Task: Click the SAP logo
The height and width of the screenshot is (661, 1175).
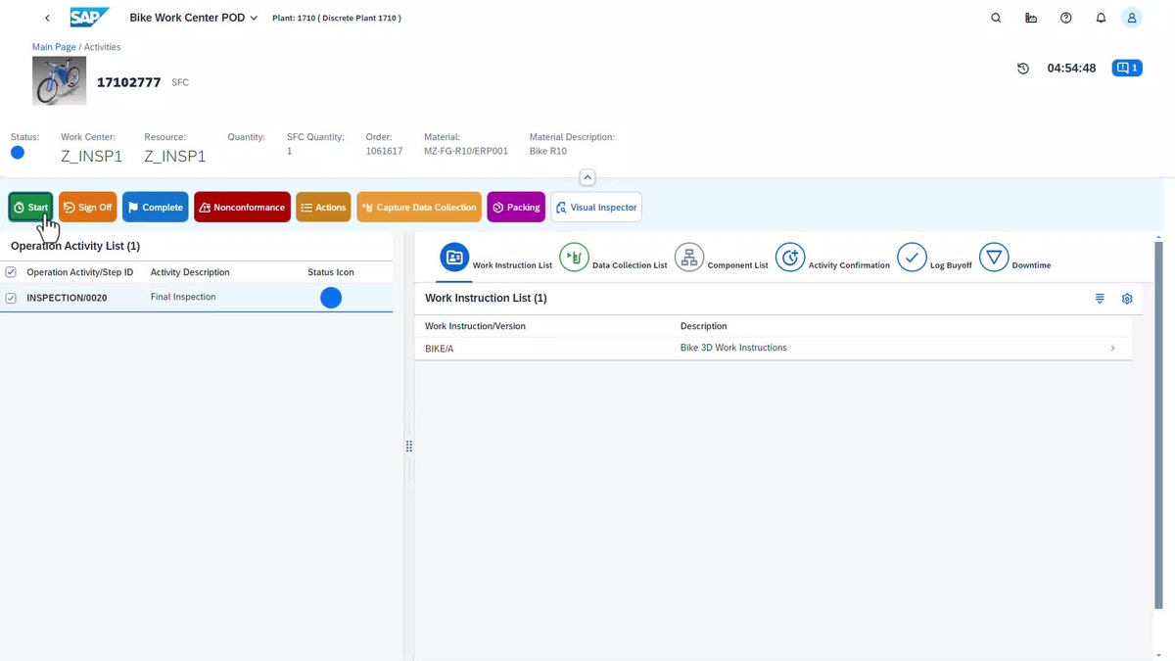Action: pos(90,18)
